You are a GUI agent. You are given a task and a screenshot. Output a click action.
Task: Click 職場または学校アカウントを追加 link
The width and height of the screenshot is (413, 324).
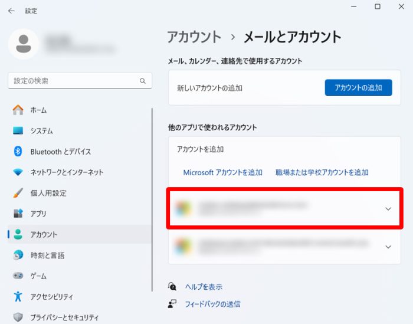(322, 172)
